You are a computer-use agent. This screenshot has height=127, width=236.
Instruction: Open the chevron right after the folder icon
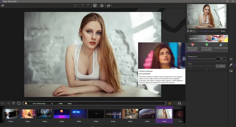point(30,104)
